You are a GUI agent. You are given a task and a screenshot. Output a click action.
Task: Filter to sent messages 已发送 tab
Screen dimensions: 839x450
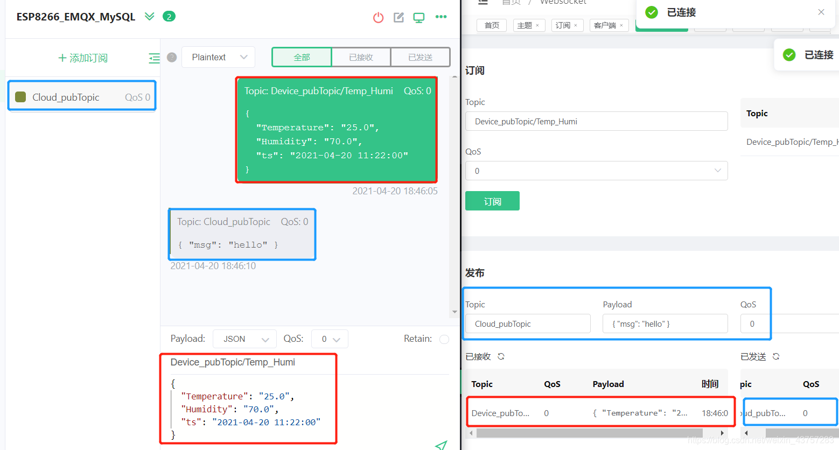tap(420, 57)
